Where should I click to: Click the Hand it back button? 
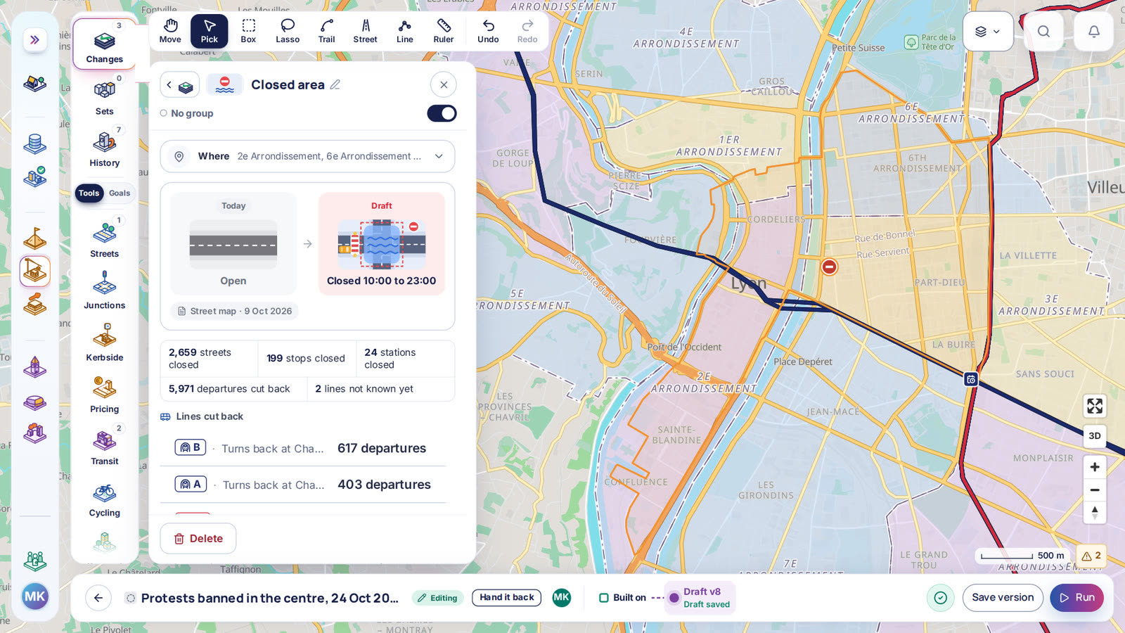click(507, 598)
